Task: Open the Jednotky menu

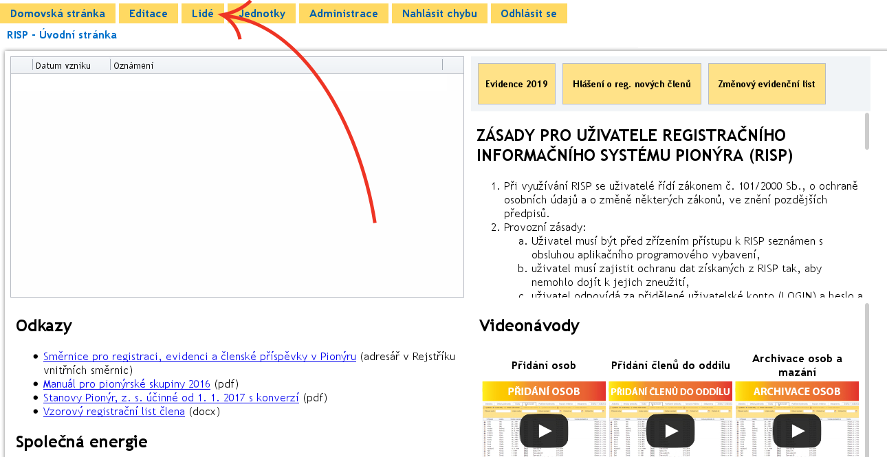Action: tap(263, 14)
